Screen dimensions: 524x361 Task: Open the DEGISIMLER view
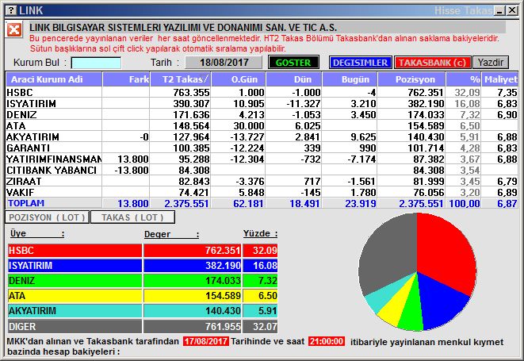click(360, 63)
